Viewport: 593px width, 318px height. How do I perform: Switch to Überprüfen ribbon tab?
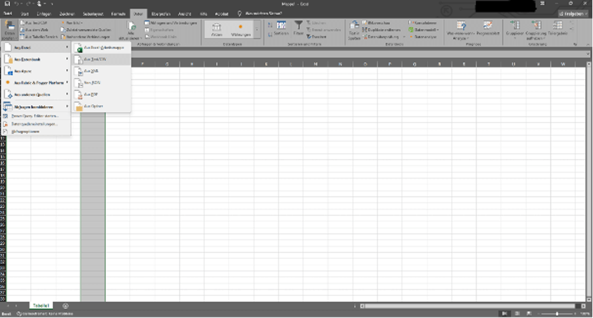(x=161, y=14)
